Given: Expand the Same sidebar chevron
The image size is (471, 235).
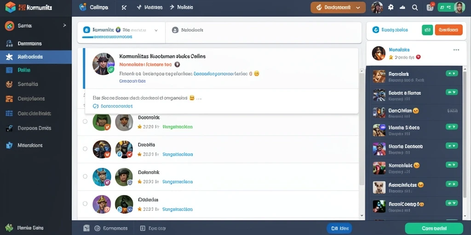Looking at the screenshot, I should pos(64,26).
